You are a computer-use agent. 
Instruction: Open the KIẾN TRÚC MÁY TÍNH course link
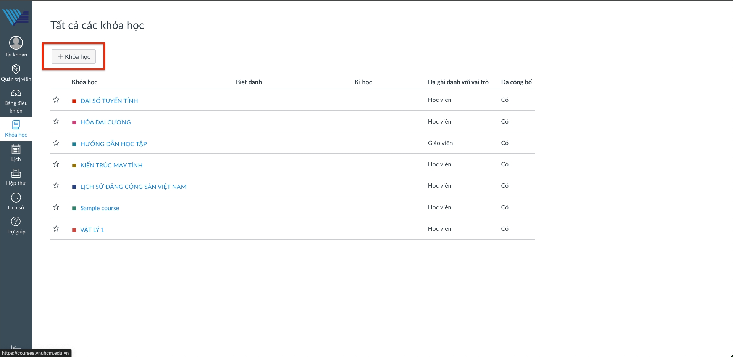(x=111, y=165)
